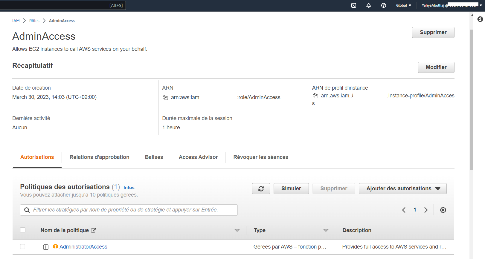Click the disabled Supprimer policy button
This screenshot has height=259, width=485.
[334, 189]
